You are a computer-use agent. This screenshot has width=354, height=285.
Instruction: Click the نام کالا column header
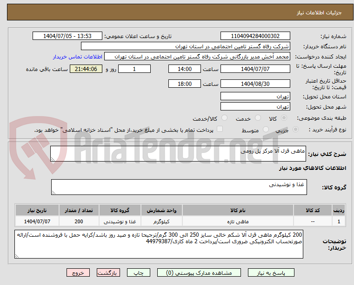[x=238, y=210]
